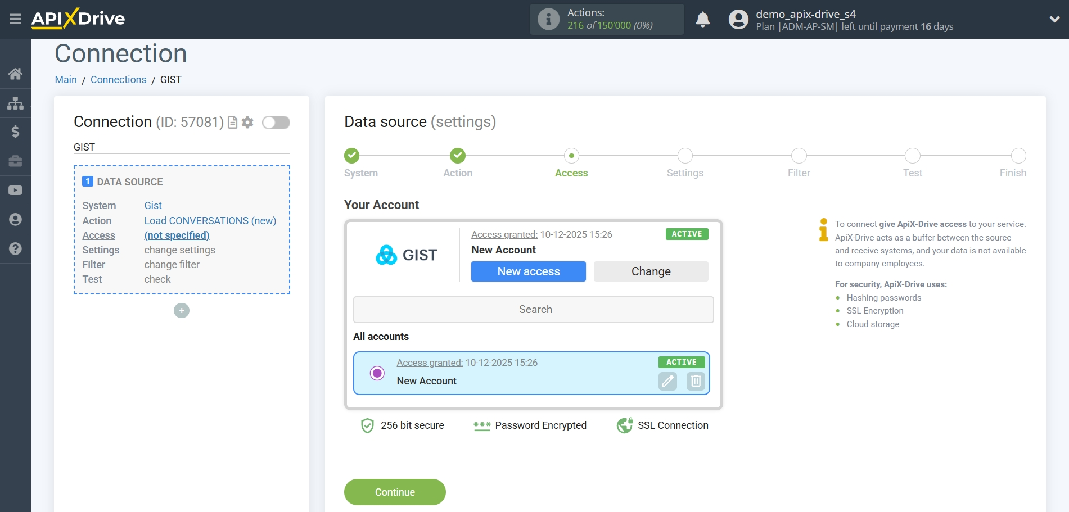Expand the account menu chevron top right
1069x512 pixels.
[1053, 19]
